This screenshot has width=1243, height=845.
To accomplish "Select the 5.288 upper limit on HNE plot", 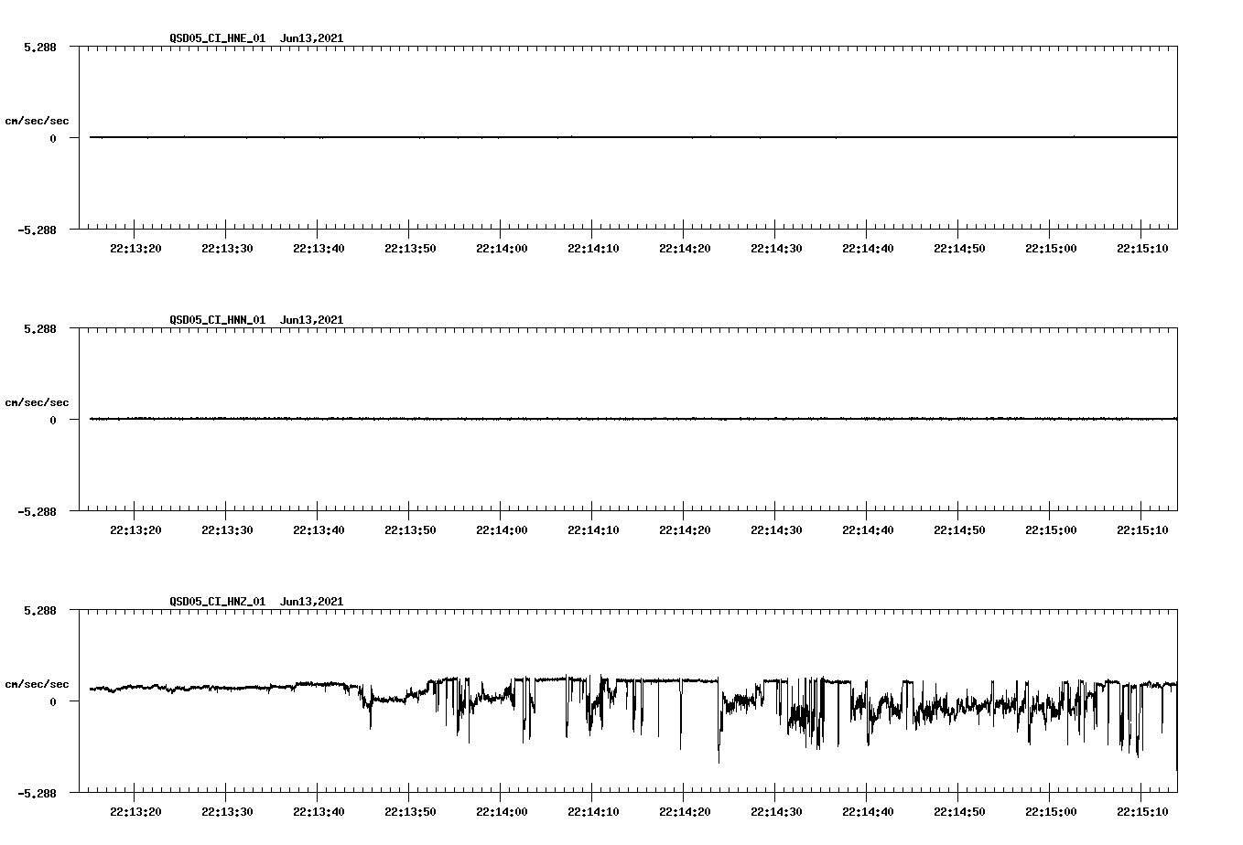I will (x=40, y=47).
